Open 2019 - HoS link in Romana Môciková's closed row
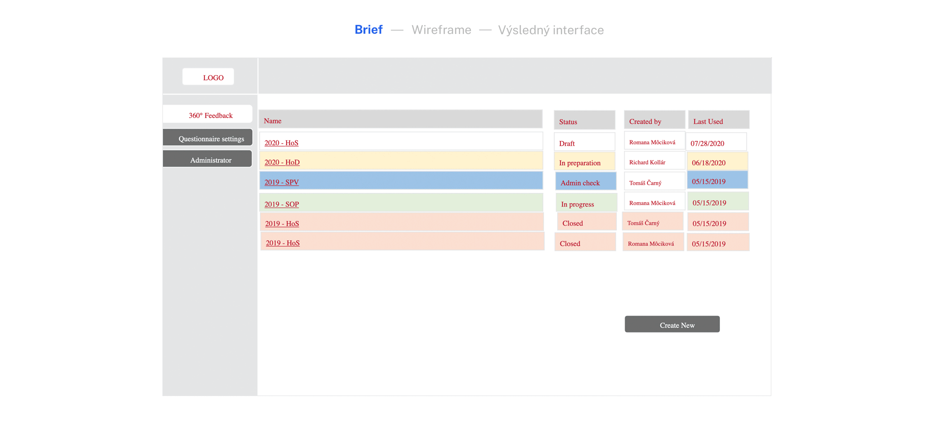 coord(282,243)
